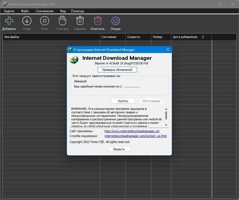The height and width of the screenshot is (200, 239).
Task: Click the IDM icon in main title bar
Action: [5, 4]
